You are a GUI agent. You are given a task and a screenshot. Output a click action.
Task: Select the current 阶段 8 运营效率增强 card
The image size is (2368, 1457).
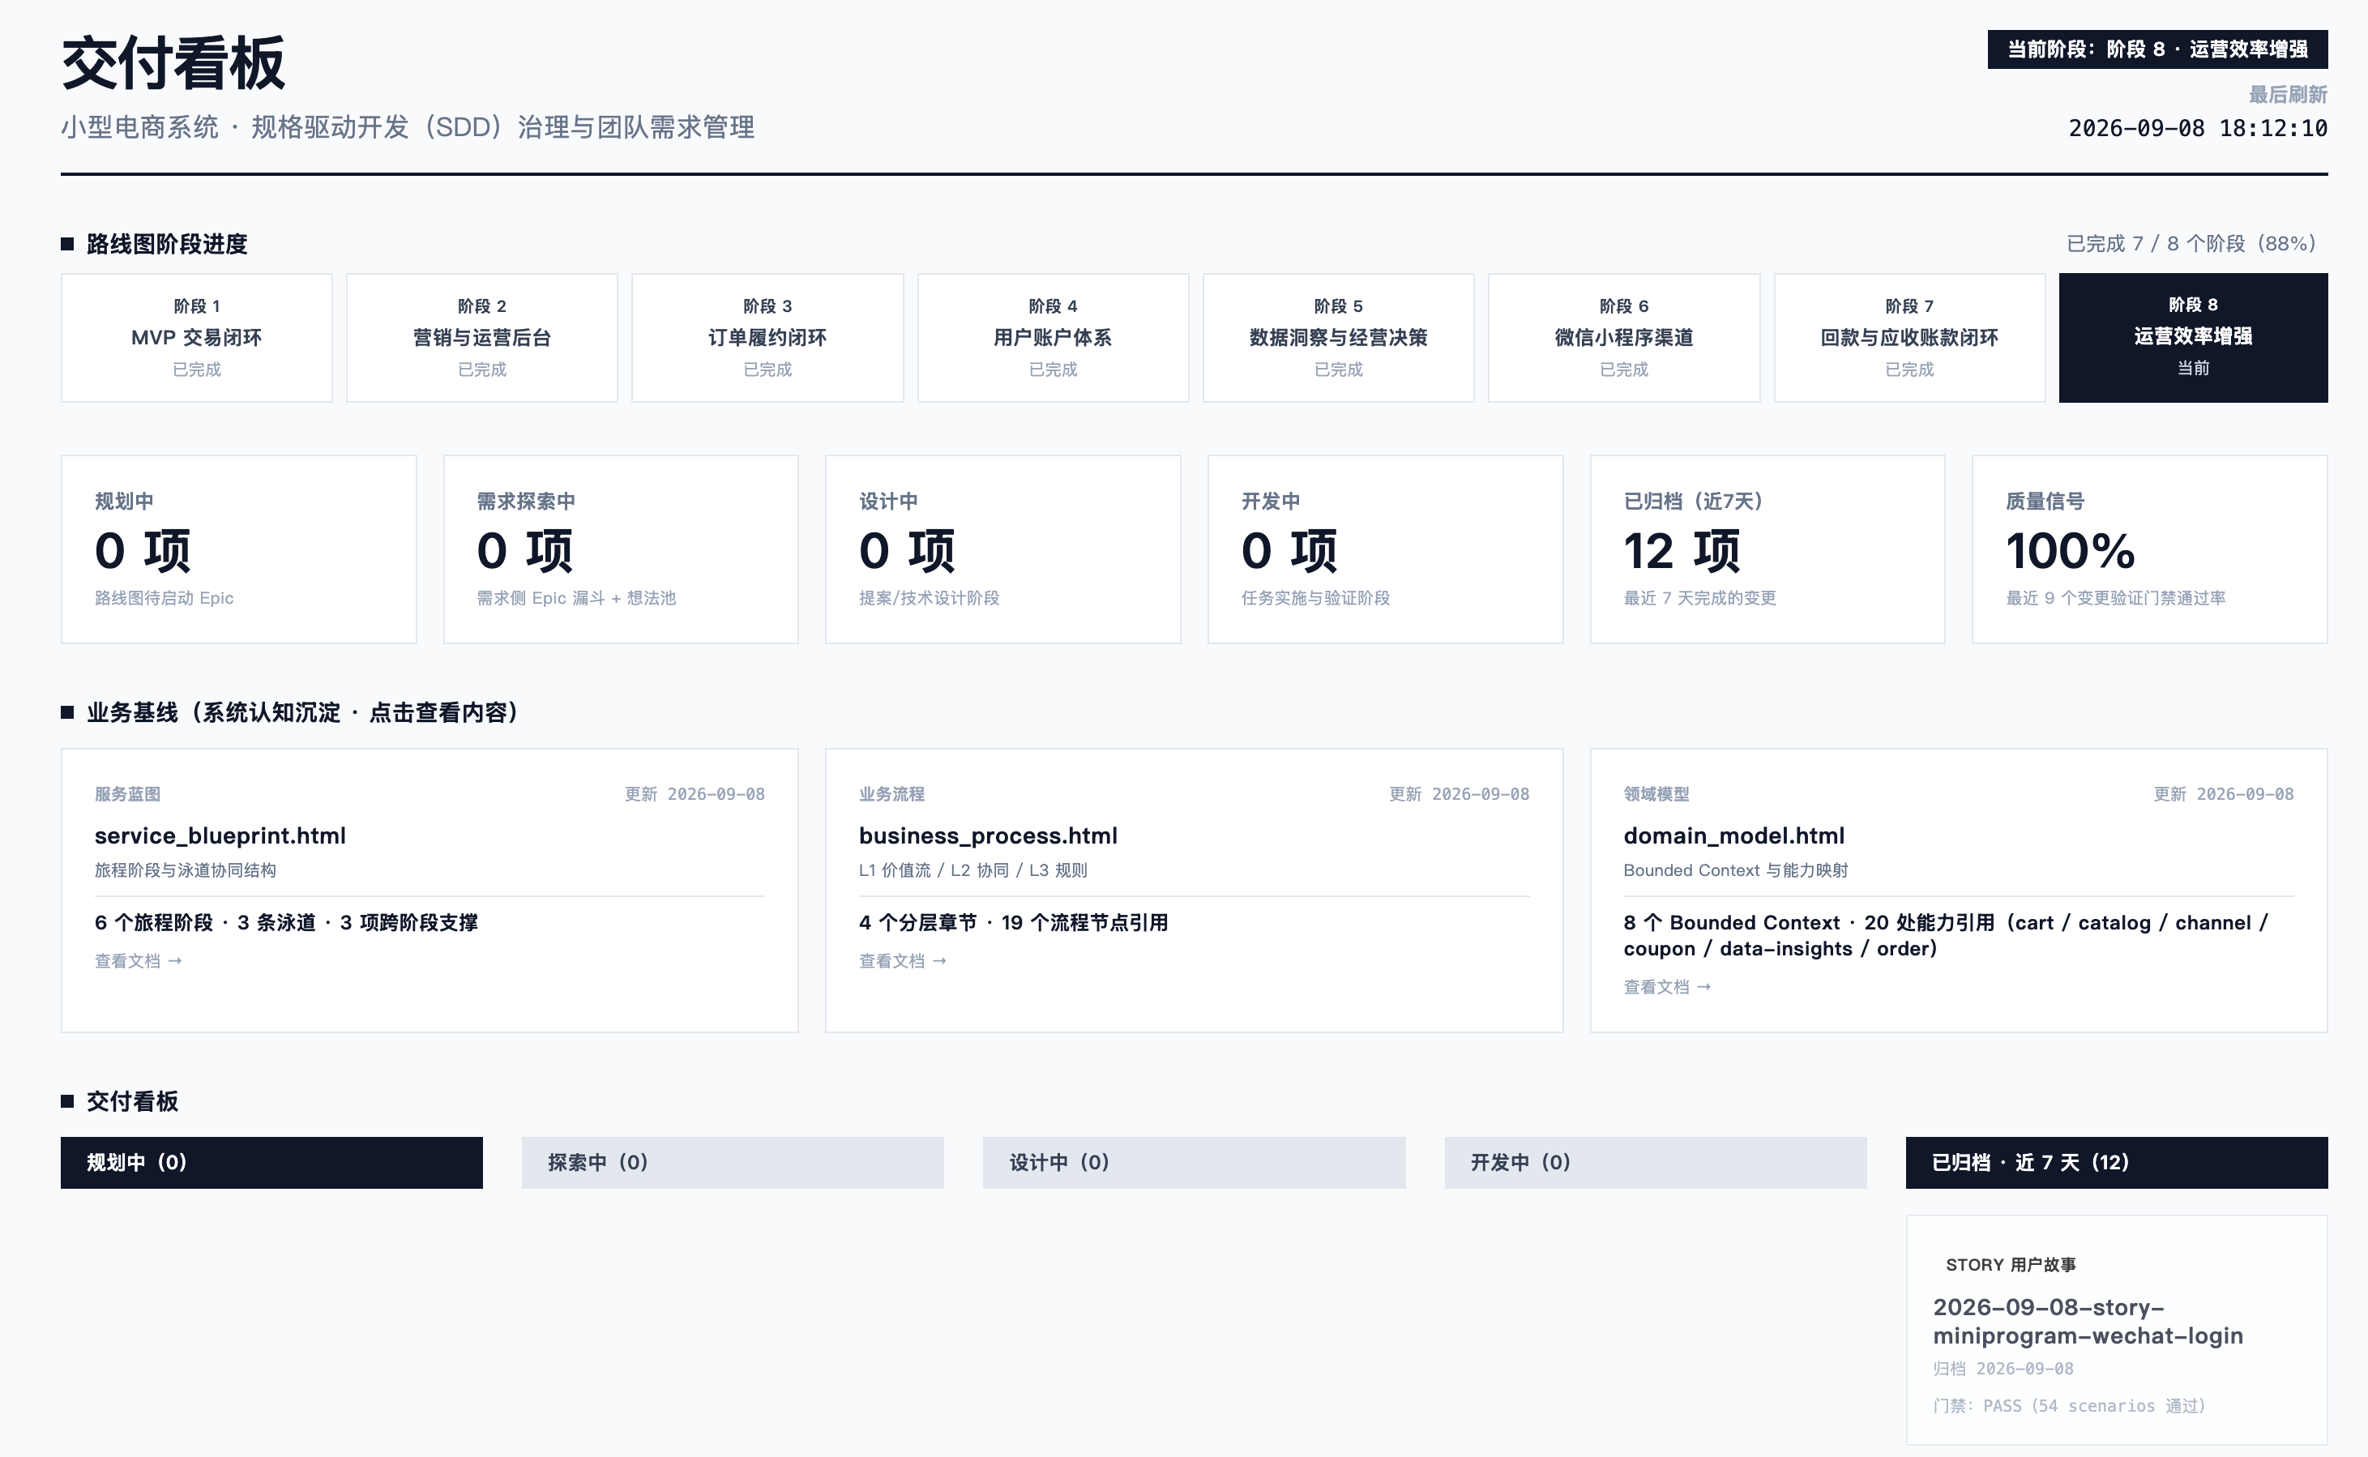(2194, 337)
